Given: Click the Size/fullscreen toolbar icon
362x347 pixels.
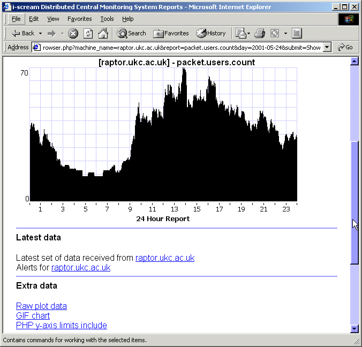Looking at the screenshot, I should pos(275,33).
